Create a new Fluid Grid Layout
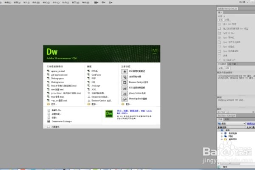The image size is (255, 170). 98,93
